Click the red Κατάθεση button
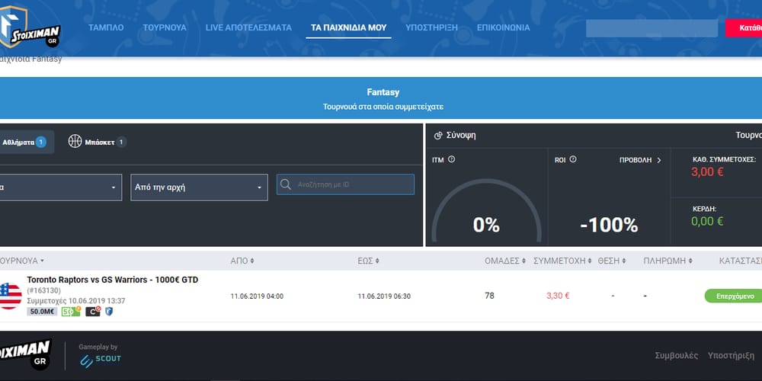Screen dimensions: 762x381 tap(744, 28)
